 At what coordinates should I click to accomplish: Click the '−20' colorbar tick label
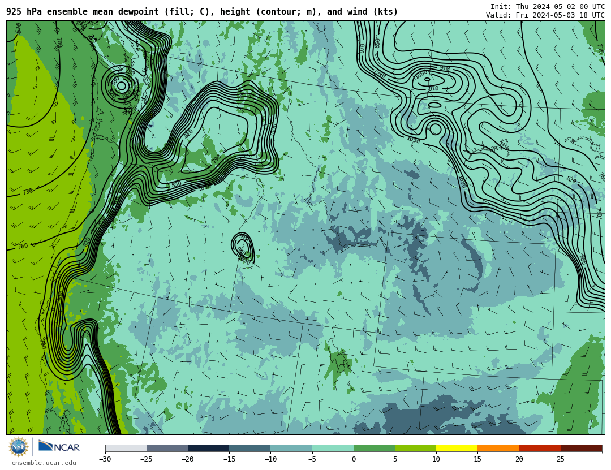(x=187, y=459)
